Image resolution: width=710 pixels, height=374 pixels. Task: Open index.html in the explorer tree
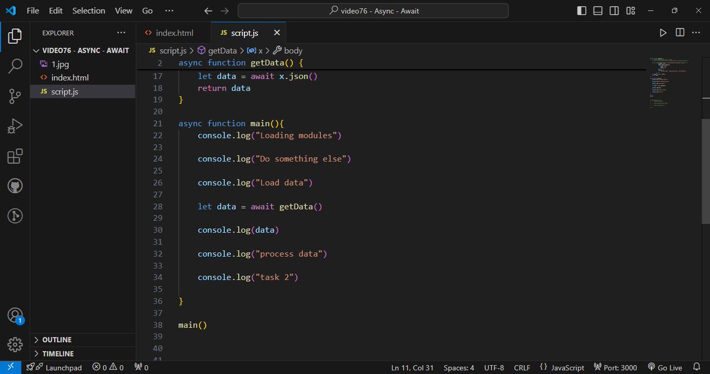[x=83, y=77]
